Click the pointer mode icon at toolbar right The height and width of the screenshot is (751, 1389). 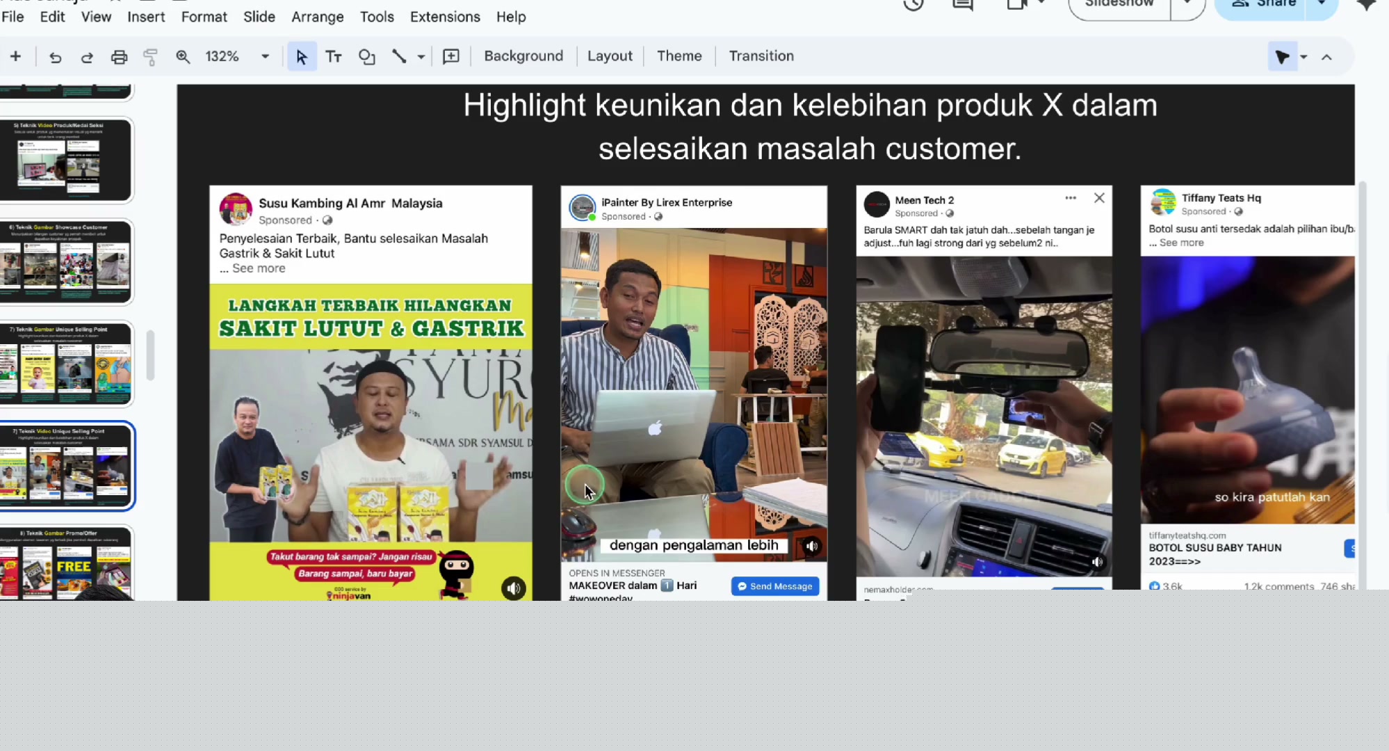click(1282, 57)
